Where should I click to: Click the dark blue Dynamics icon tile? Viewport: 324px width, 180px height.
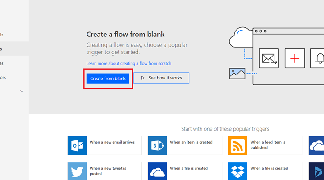(x=316, y=171)
